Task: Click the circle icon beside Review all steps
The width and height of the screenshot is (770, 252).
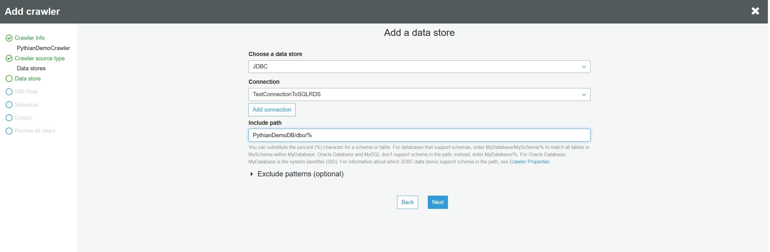Action: (x=9, y=131)
